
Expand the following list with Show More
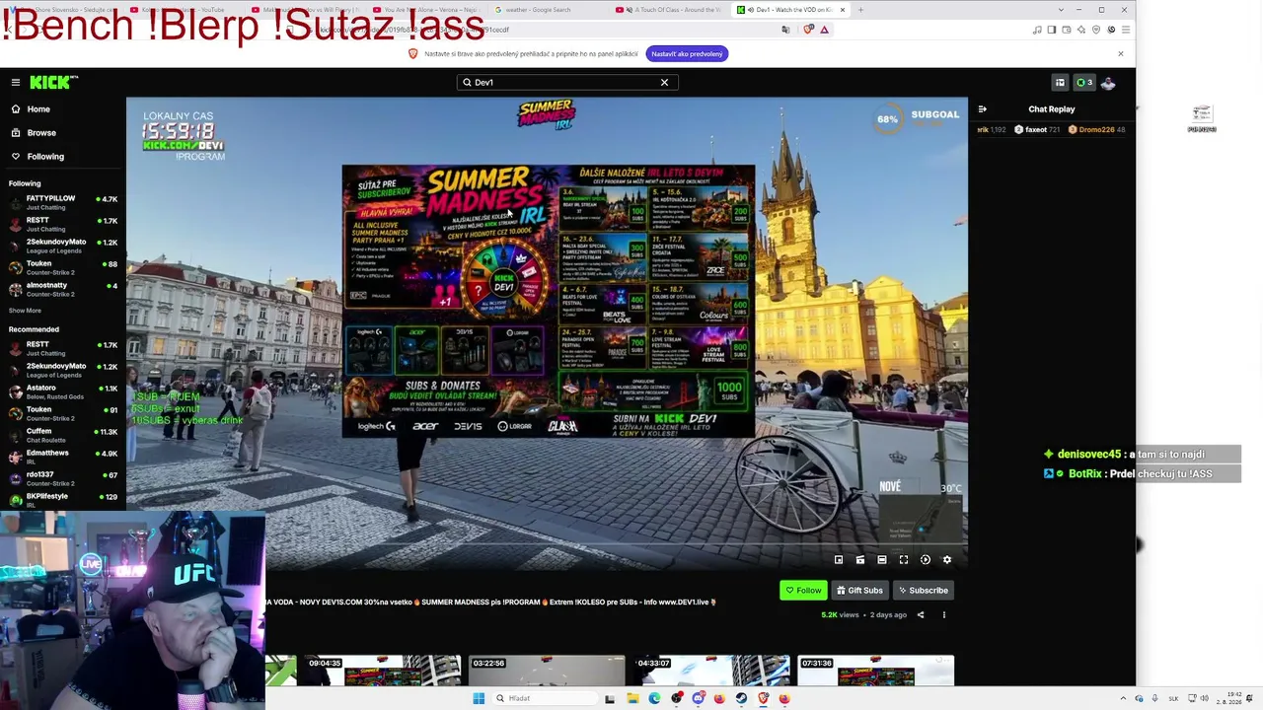[26, 311]
